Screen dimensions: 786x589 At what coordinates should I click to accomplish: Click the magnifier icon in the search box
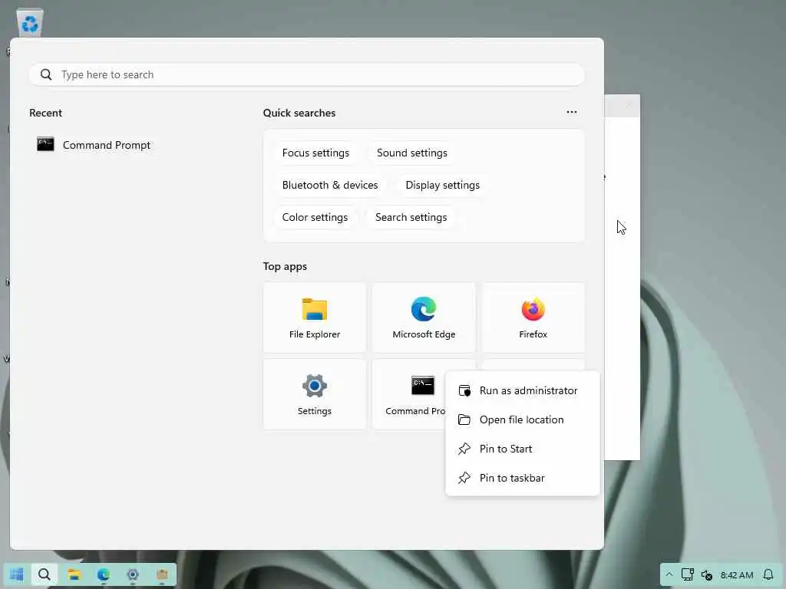(x=45, y=74)
